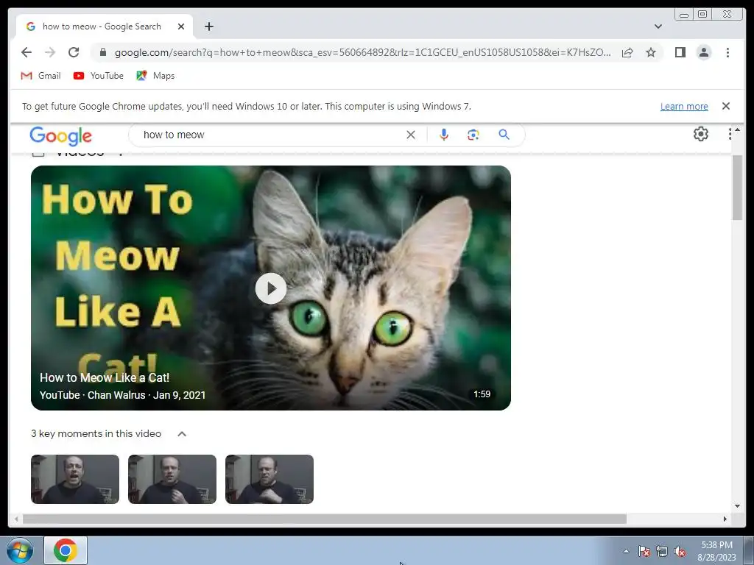Search by image with Google Lens
Screen dimensions: 754x565
pos(473,135)
